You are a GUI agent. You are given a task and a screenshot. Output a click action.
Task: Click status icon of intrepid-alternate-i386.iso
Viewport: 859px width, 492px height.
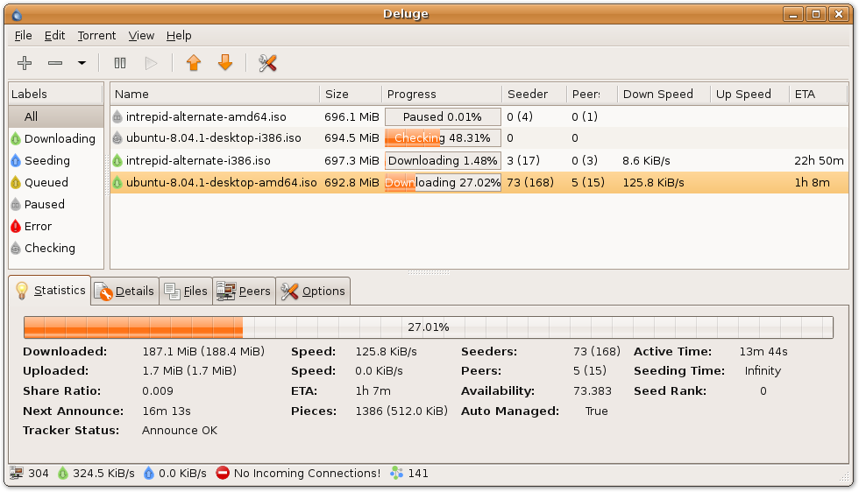pyautogui.click(x=117, y=160)
